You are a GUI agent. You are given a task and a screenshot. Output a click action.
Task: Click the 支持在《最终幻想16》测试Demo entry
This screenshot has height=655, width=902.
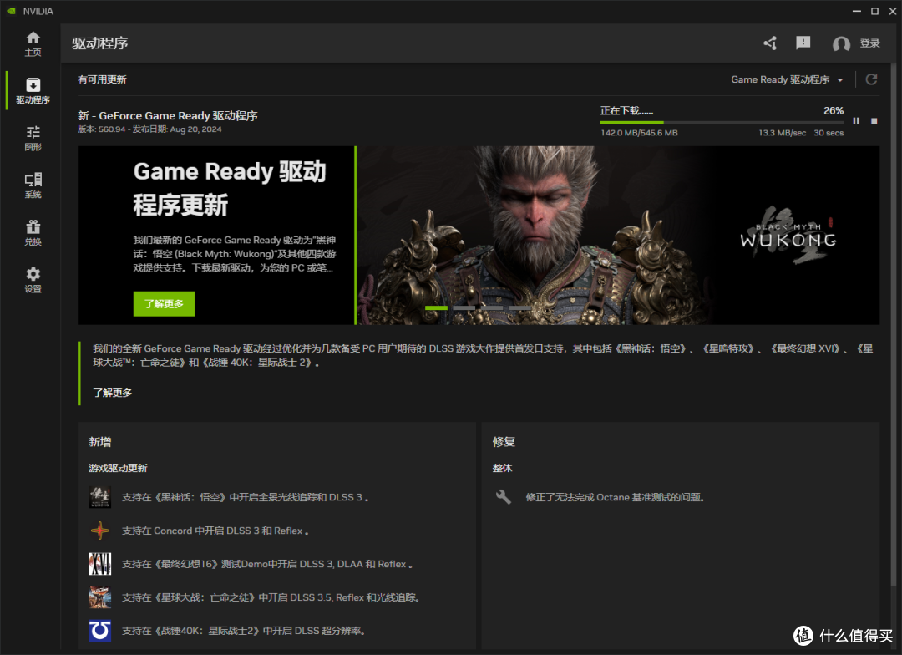(267, 564)
